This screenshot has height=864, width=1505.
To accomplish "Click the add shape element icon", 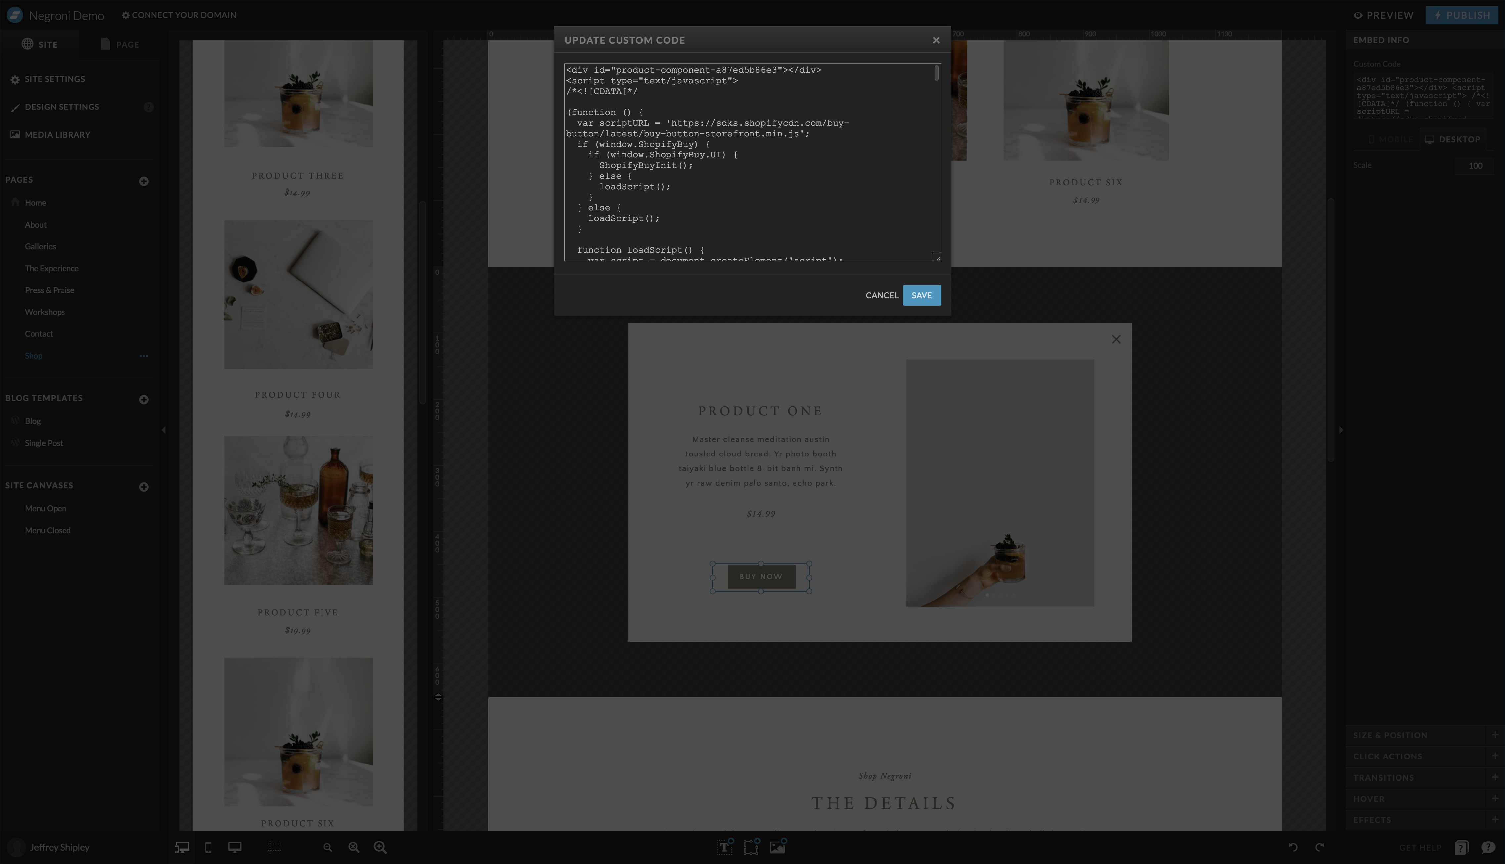I will click(751, 847).
